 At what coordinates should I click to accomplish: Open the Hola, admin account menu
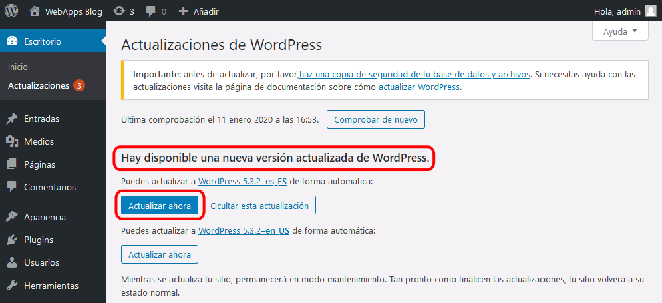coord(625,11)
